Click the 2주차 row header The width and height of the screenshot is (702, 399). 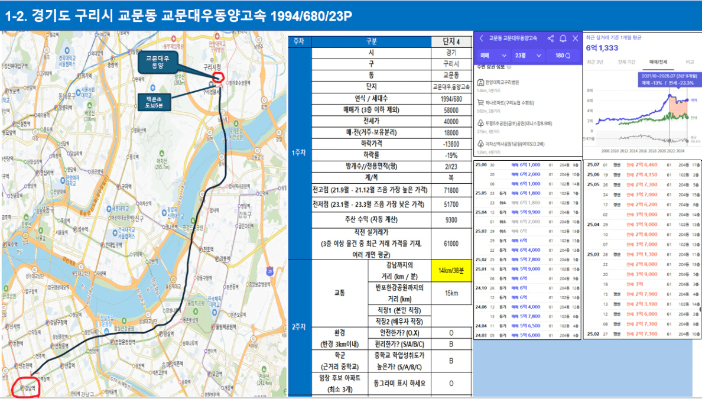coord(299,327)
